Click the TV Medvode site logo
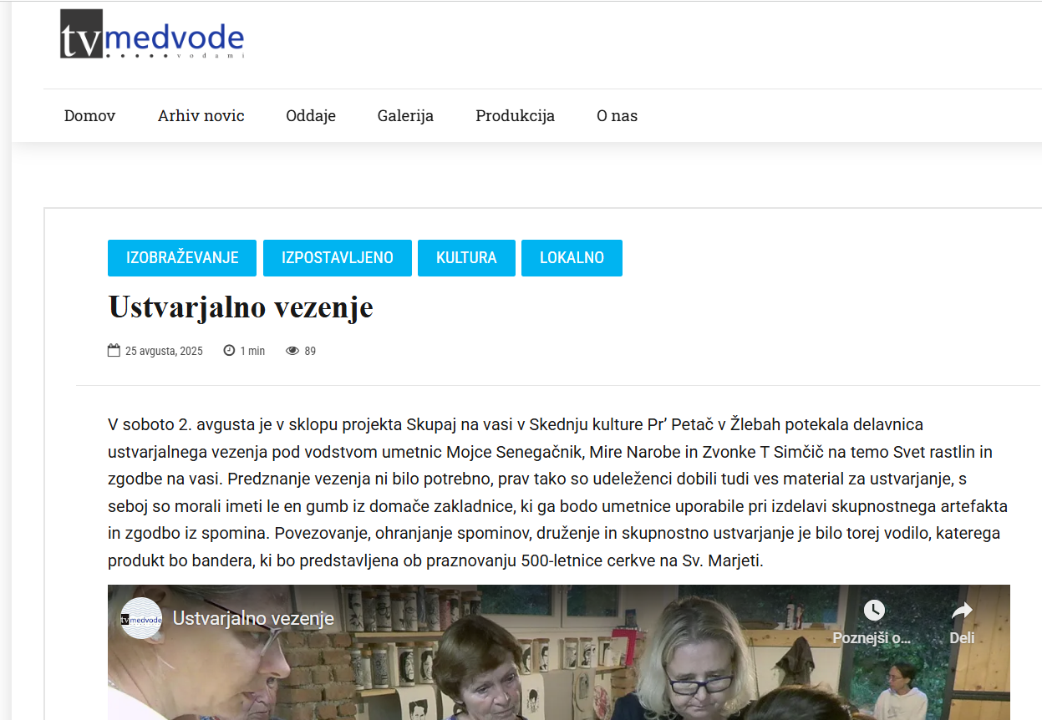Viewport: 1042px width, 720px height. point(152,35)
